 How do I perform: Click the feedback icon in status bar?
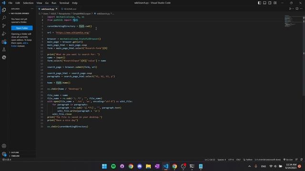click(x=296, y=160)
